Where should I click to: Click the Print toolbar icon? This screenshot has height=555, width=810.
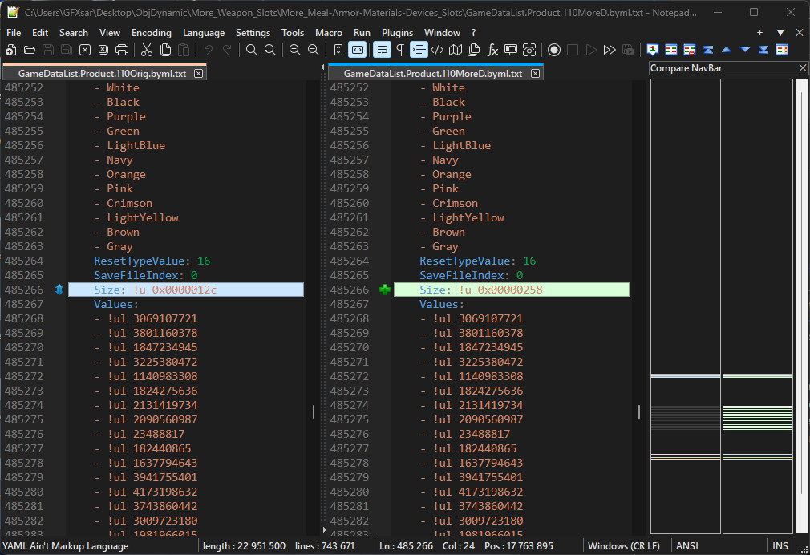[x=122, y=50]
